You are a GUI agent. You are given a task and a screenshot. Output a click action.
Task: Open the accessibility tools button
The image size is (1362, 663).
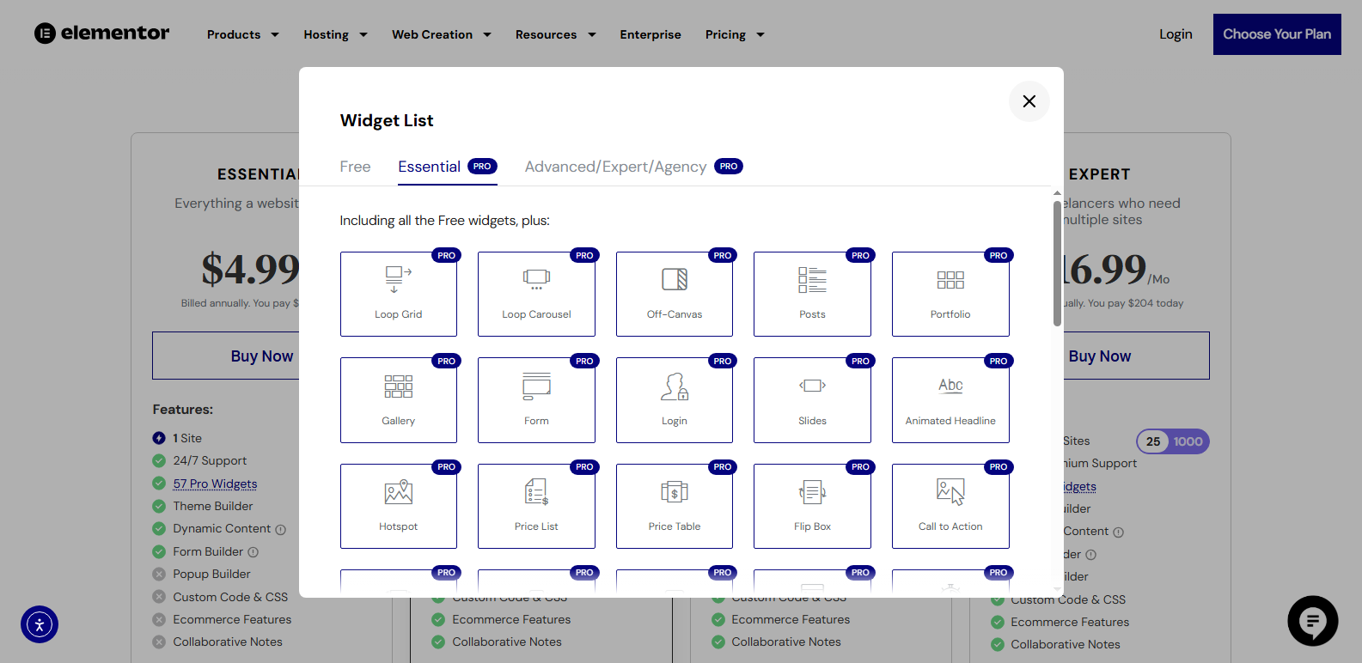click(x=40, y=624)
